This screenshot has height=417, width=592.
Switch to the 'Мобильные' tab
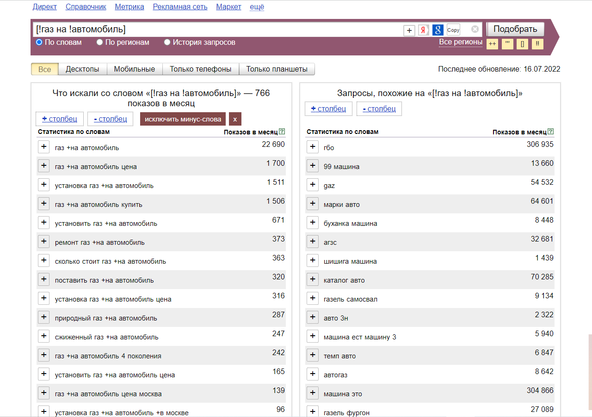[135, 69]
